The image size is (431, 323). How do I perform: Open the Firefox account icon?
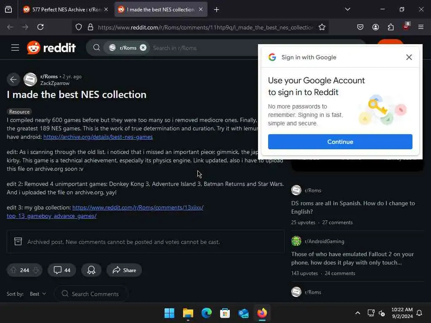click(375, 27)
